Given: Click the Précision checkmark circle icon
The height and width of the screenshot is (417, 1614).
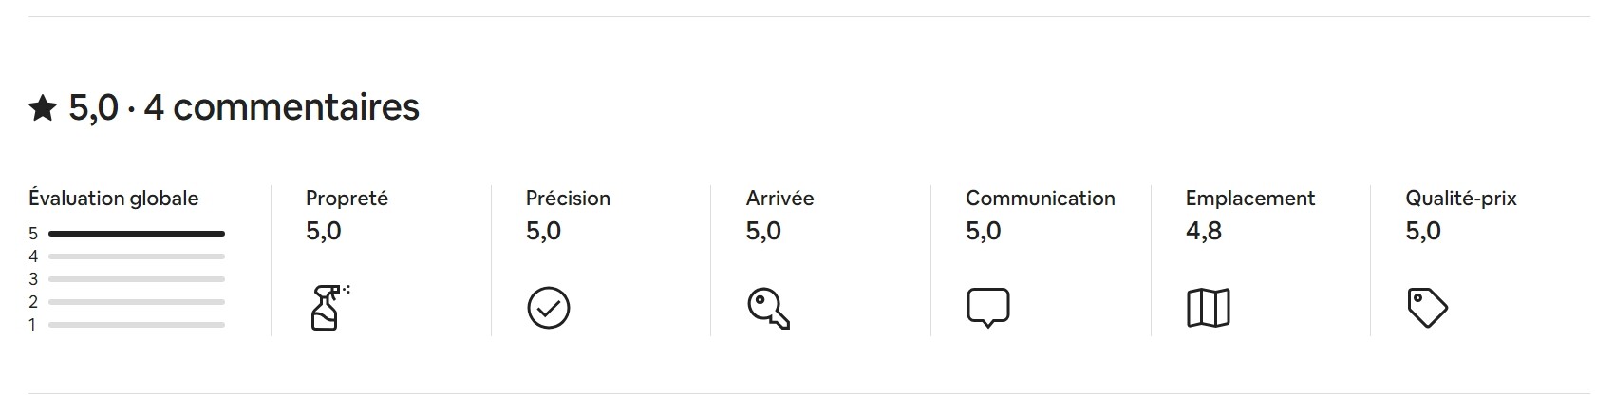Looking at the screenshot, I should click(548, 308).
